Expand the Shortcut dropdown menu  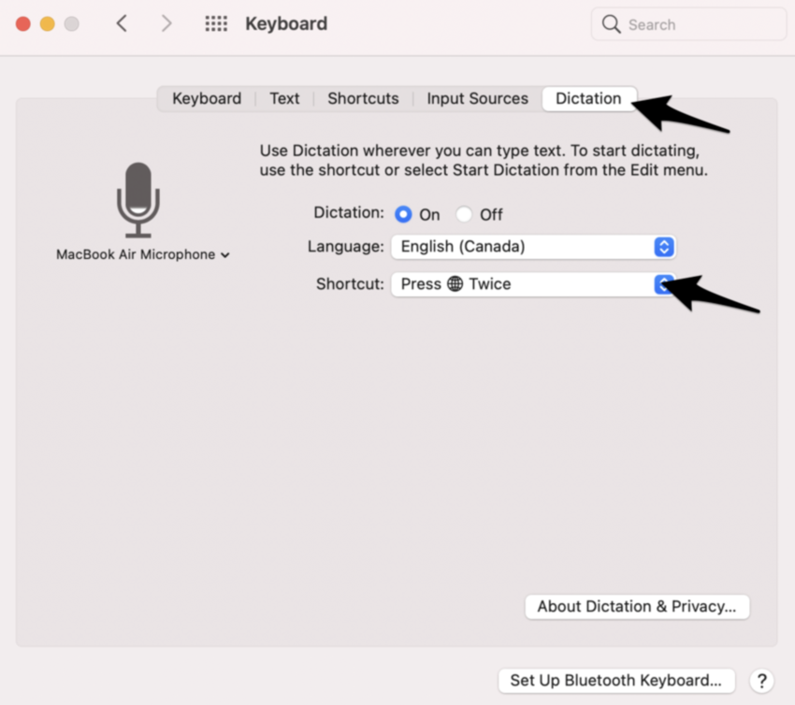[663, 284]
